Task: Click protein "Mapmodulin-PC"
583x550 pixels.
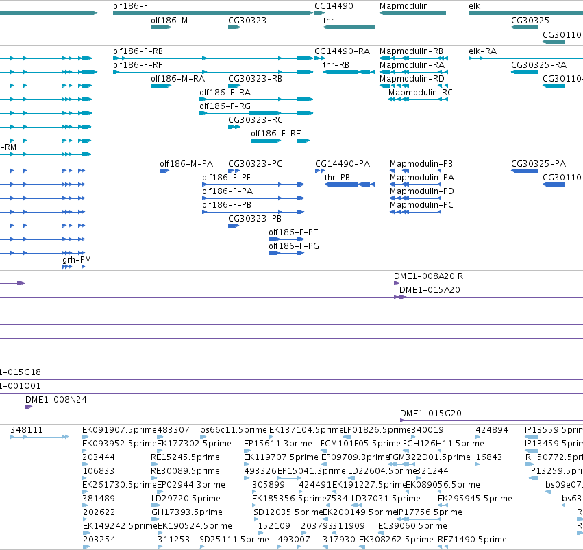Action: (x=421, y=205)
